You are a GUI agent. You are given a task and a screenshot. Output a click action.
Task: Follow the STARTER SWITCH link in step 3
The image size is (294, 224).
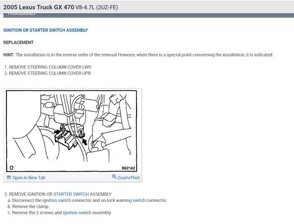(x=71, y=194)
